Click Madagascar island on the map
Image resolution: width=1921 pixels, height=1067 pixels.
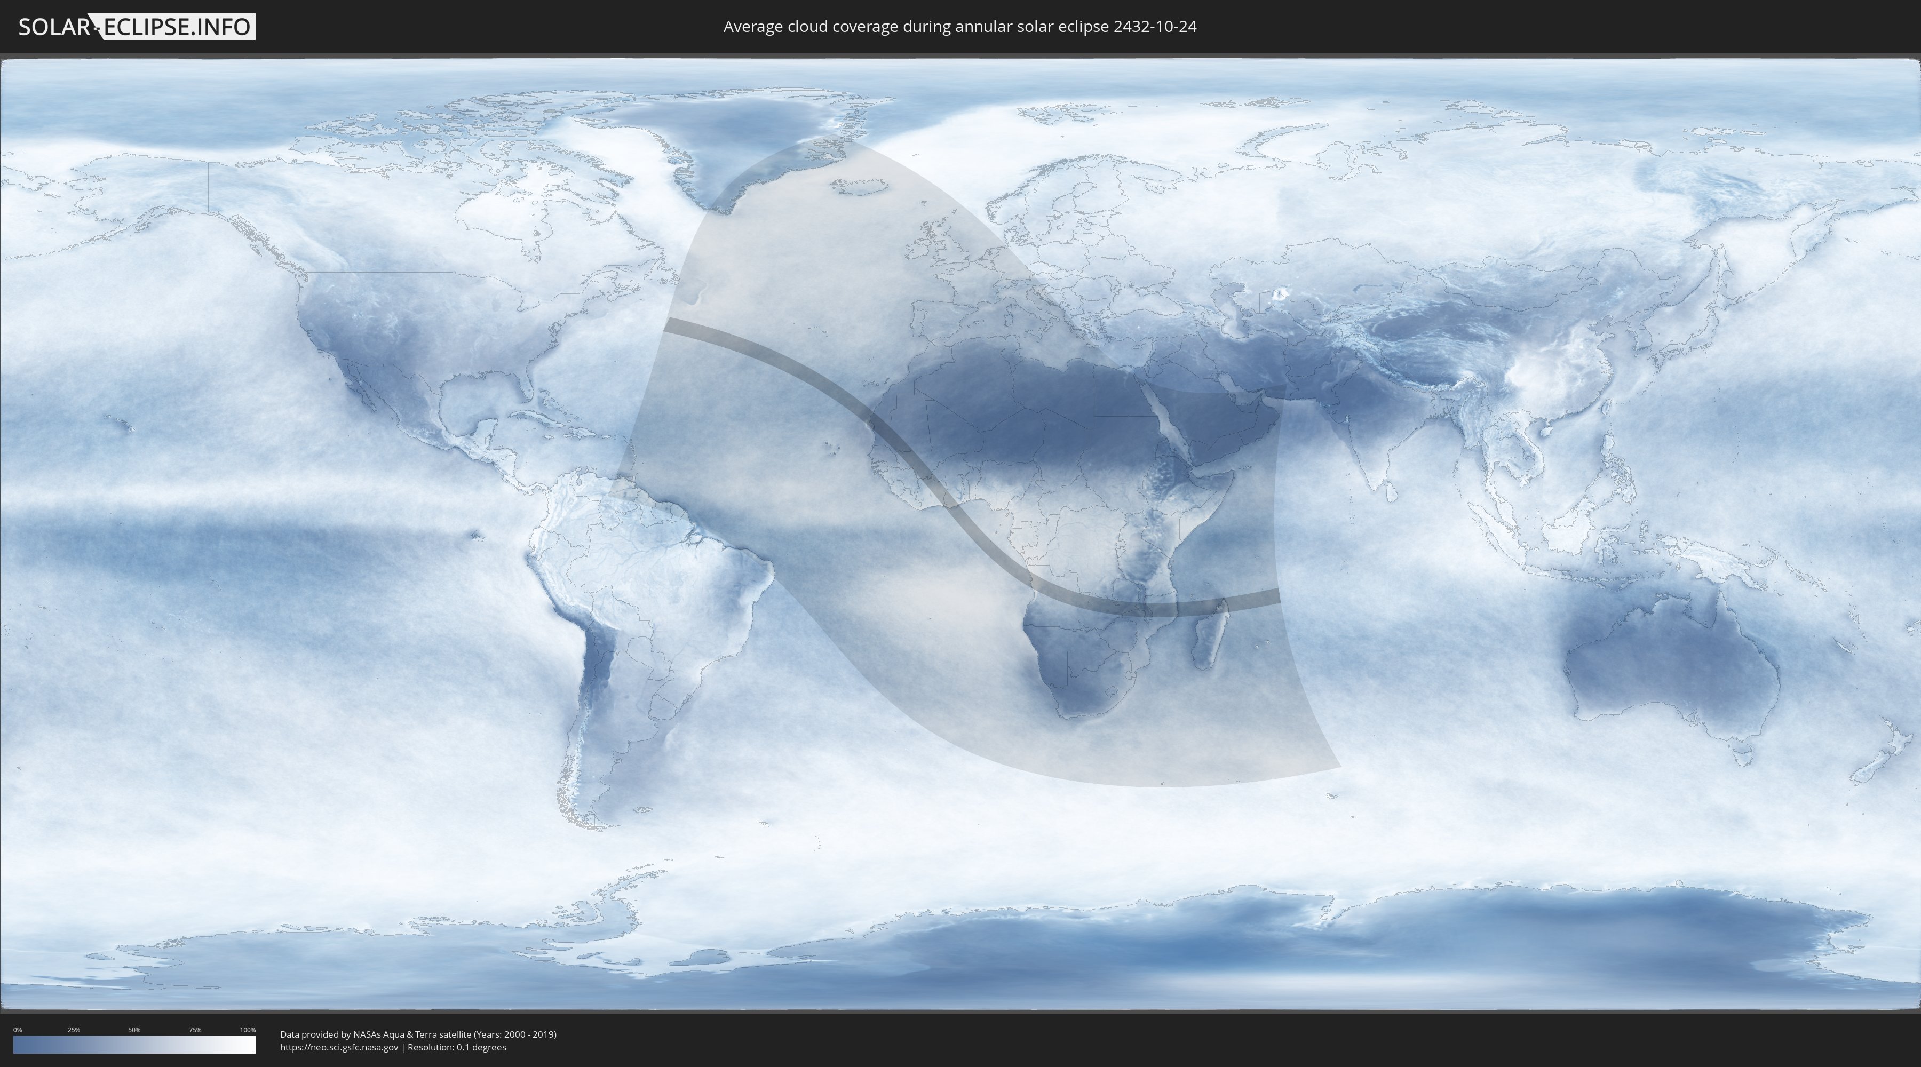click(1208, 638)
